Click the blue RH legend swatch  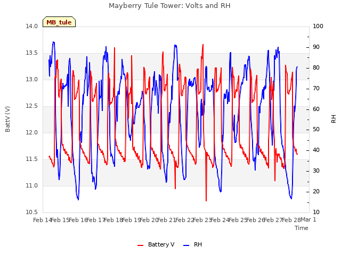point(186,245)
